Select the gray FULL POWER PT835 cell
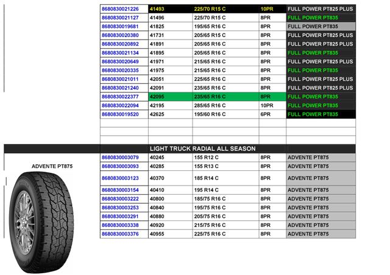 (x=321, y=26)
